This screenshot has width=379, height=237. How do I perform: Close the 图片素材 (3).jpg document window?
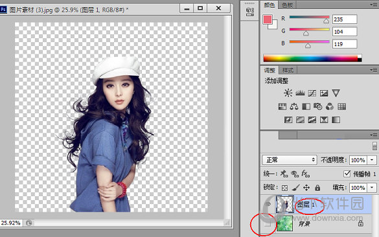[218, 8]
